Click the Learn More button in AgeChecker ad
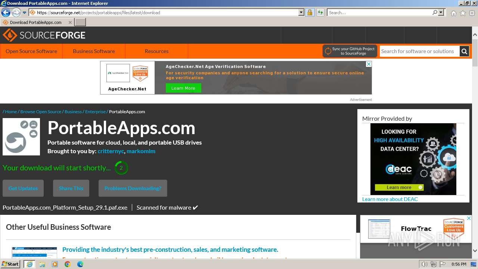 183,88
